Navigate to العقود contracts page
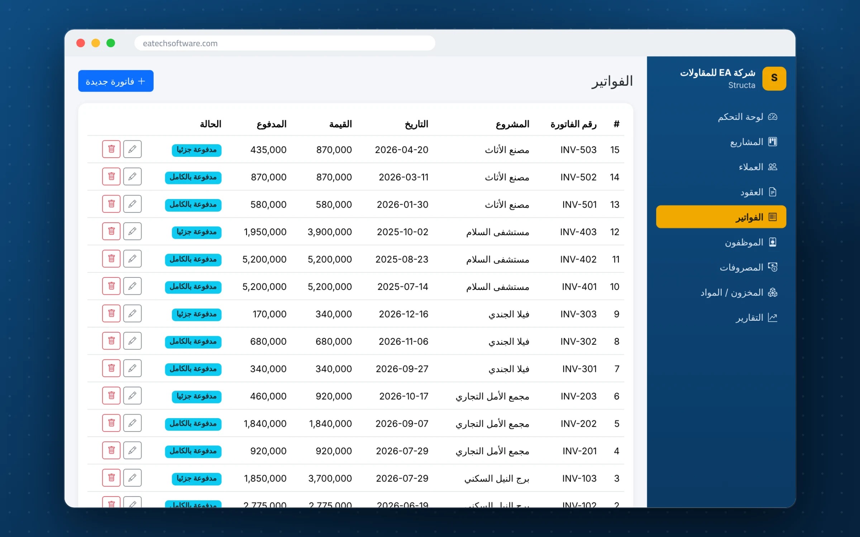860x537 pixels. [x=721, y=192]
